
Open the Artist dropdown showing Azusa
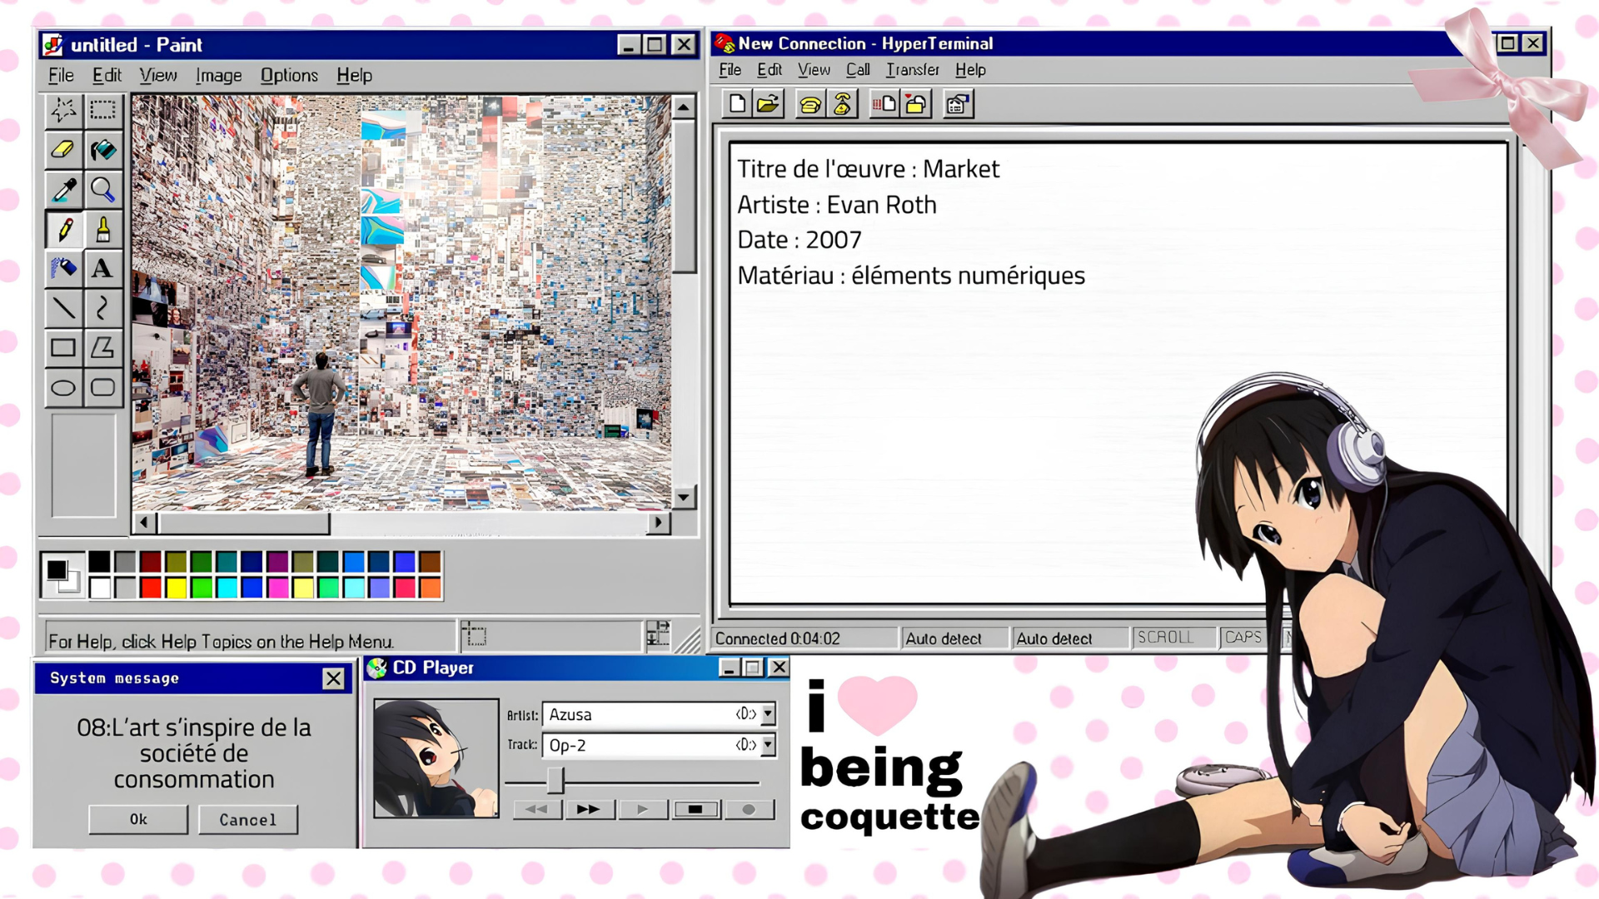point(768,714)
